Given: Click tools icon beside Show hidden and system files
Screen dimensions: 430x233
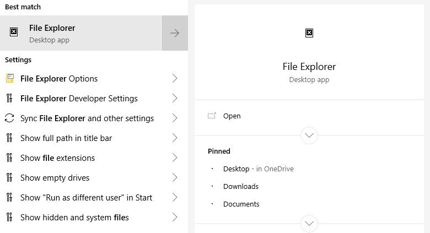Looking at the screenshot, I should pyautogui.click(x=9, y=218).
